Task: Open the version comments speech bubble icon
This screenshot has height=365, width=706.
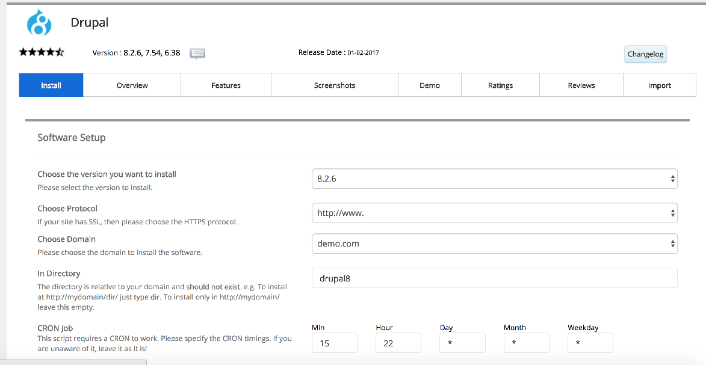Action: coord(197,53)
